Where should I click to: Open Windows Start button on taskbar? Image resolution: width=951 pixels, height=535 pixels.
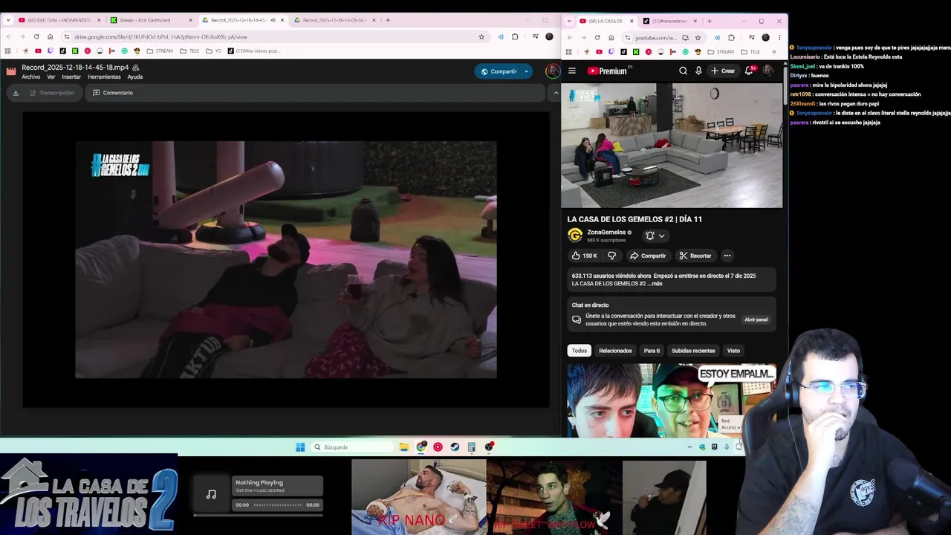click(x=300, y=447)
